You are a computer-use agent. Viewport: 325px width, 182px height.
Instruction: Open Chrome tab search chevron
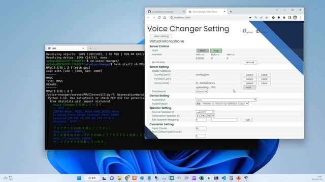click(277, 10)
